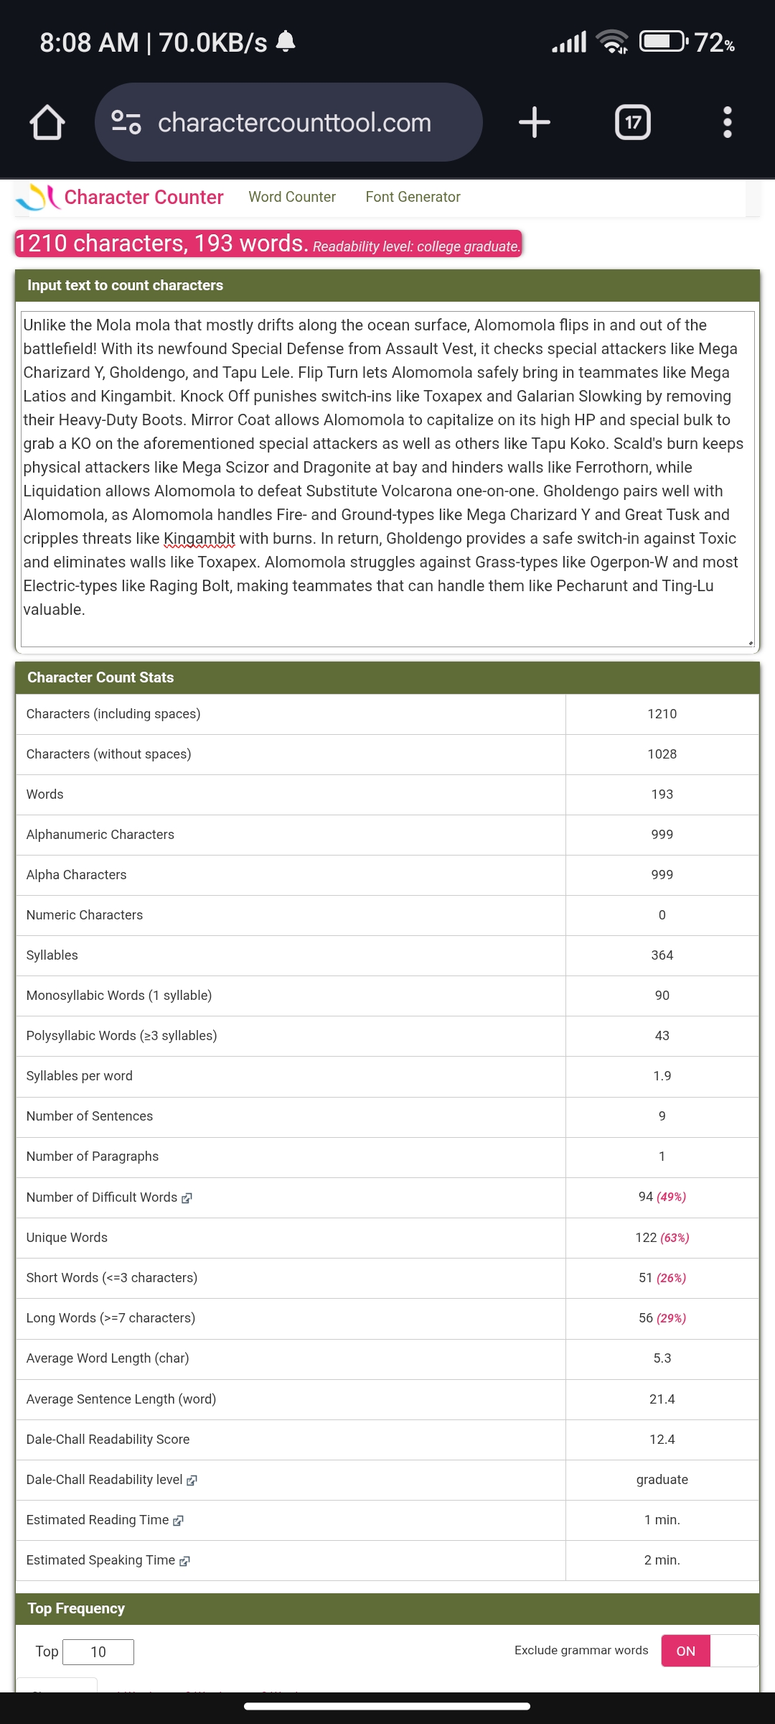Open a new tab with plus icon
The height and width of the screenshot is (1724, 775).
point(535,122)
